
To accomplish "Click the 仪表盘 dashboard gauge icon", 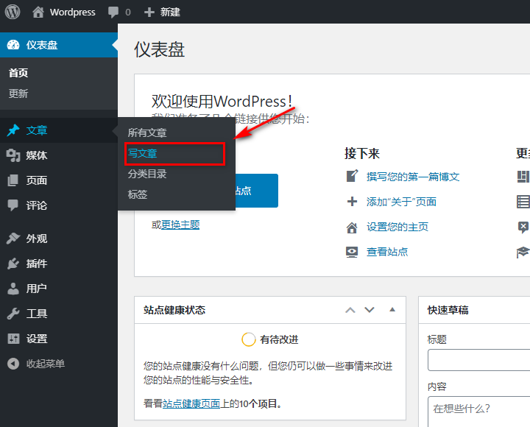I will coord(13,45).
